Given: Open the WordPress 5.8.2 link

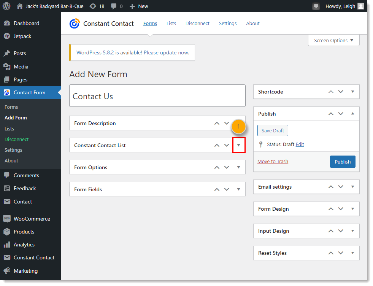Looking at the screenshot, I should click(95, 52).
